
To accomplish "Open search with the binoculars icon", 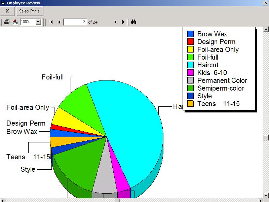I will click(x=133, y=22).
